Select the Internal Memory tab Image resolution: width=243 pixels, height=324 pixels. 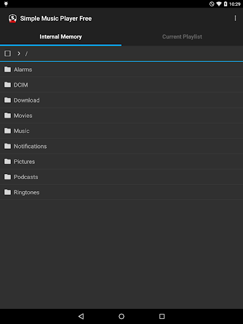pos(61,37)
